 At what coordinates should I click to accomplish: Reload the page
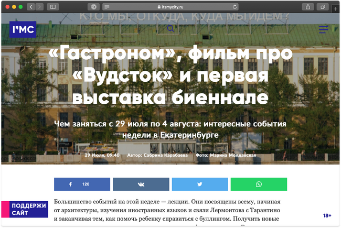coord(235,7)
